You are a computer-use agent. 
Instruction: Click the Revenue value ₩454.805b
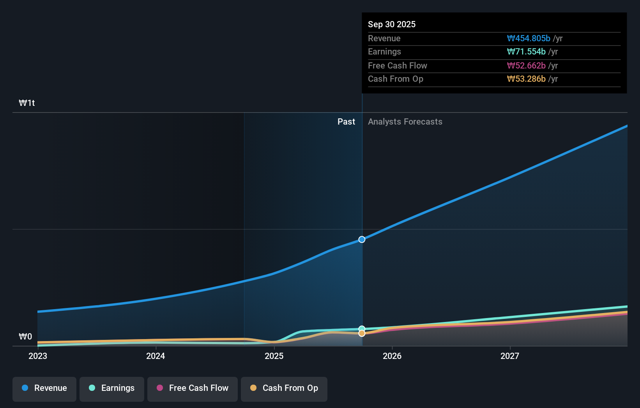pos(529,38)
